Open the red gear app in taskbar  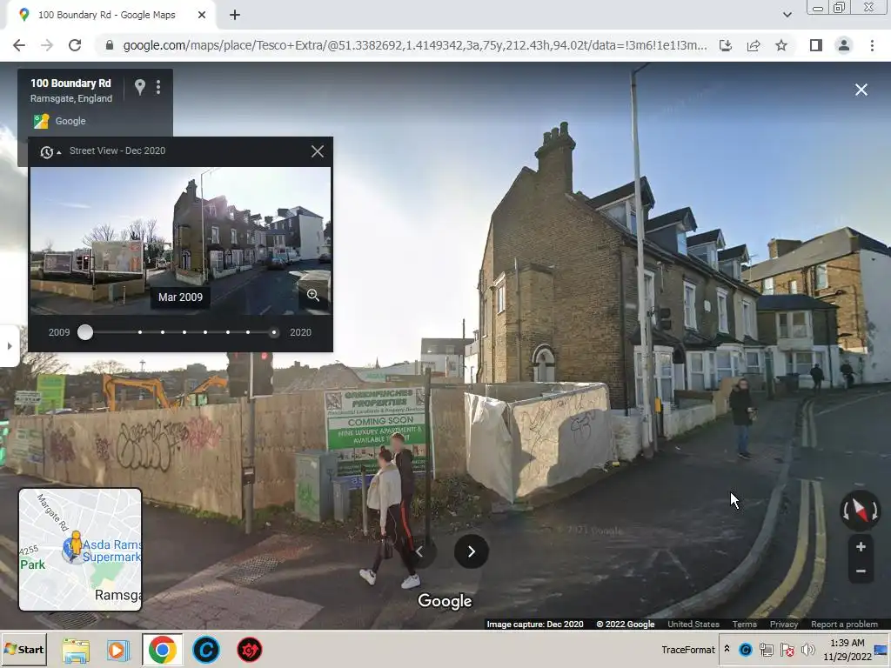point(250,651)
